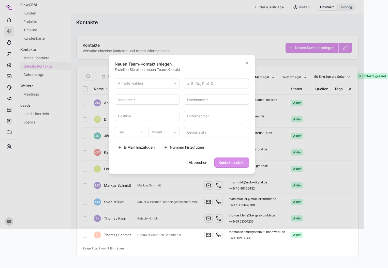The width and height of the screenshot is (388, 268).
Task: Expand the Monat dropdown
Action: (x=164, y=132)
